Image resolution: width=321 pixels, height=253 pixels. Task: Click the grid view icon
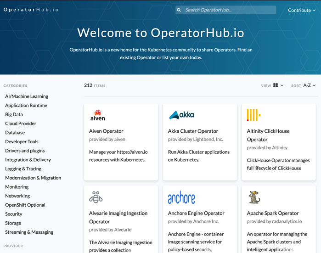[276, 85]
